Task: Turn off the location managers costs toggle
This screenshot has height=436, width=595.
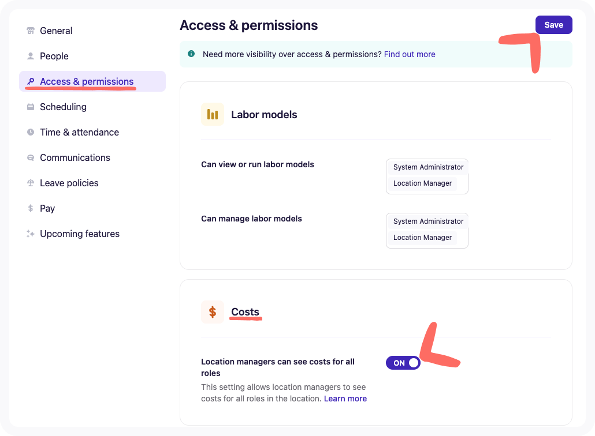Action: (403, 362)
